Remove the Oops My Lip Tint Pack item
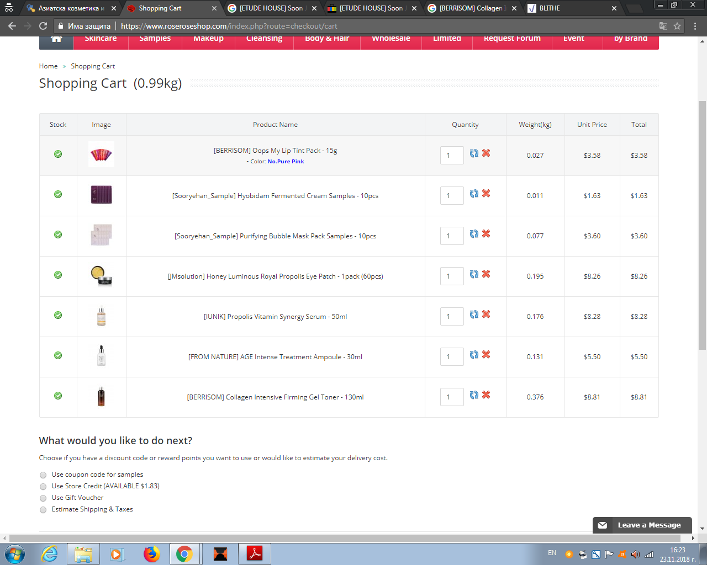This screenshot has height=565, width=707. (x=486, y=153)
